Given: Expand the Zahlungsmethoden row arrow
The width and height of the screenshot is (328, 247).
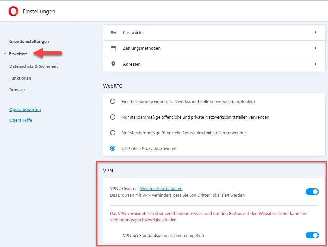Looking at the screenshot, I should pyautogui.click(x=316, y=48).
